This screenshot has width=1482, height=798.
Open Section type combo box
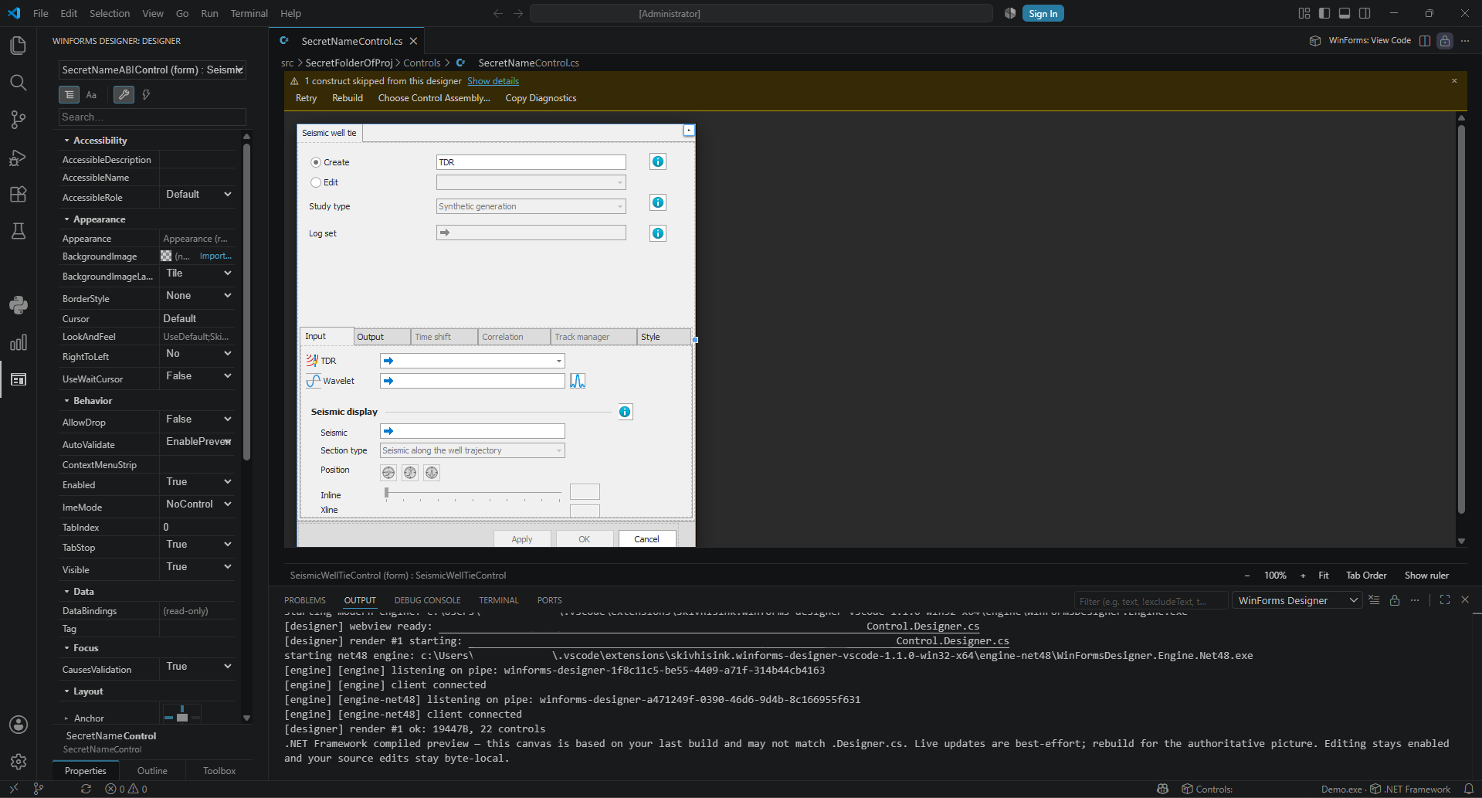click(x=473, y=450)
